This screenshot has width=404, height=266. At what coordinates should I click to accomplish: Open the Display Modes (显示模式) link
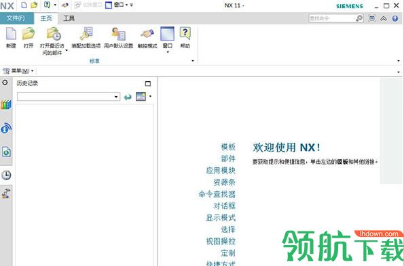pos(221,218)
